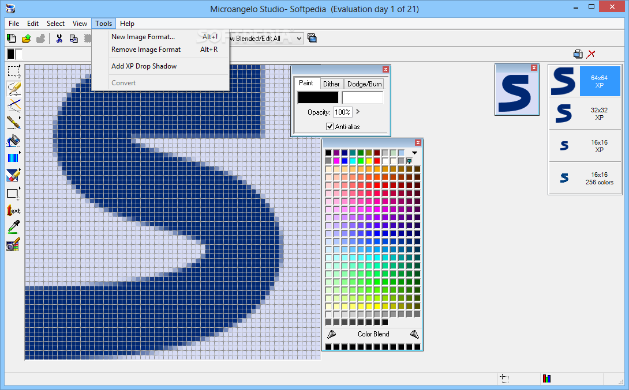Select the Pencil freehand tool
This screenshot has height=390, width=629.
[x=14, y=89]
